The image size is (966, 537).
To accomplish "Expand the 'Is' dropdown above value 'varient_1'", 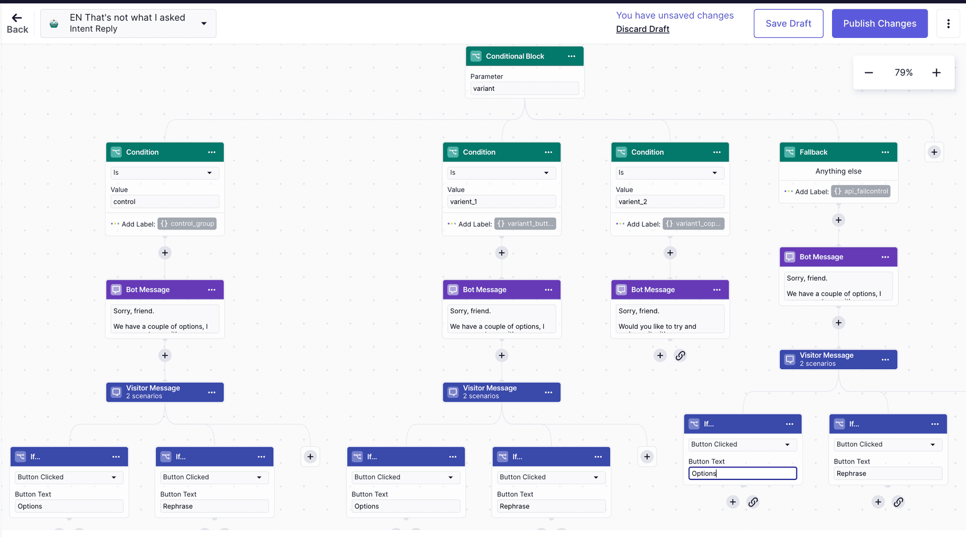I will (x=502, y=172).
